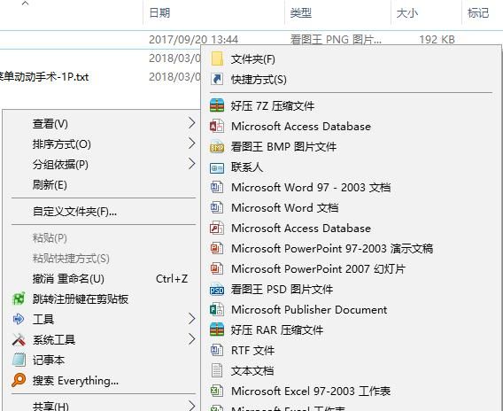
Task: Expand the 工具 submenu arrow
Action: tap(192, 319)
